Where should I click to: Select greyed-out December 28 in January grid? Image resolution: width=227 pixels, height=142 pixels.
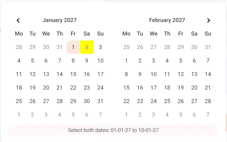pyautogui.click(x=19, y=47)
